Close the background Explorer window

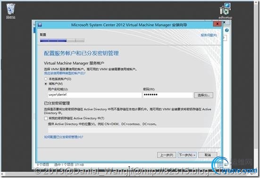click(225, 22)
